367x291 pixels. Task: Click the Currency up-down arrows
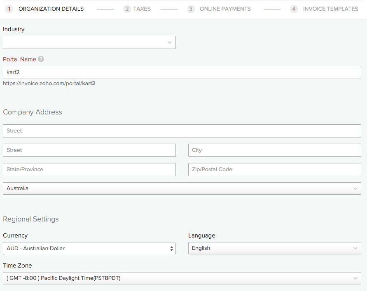(171, 249)
